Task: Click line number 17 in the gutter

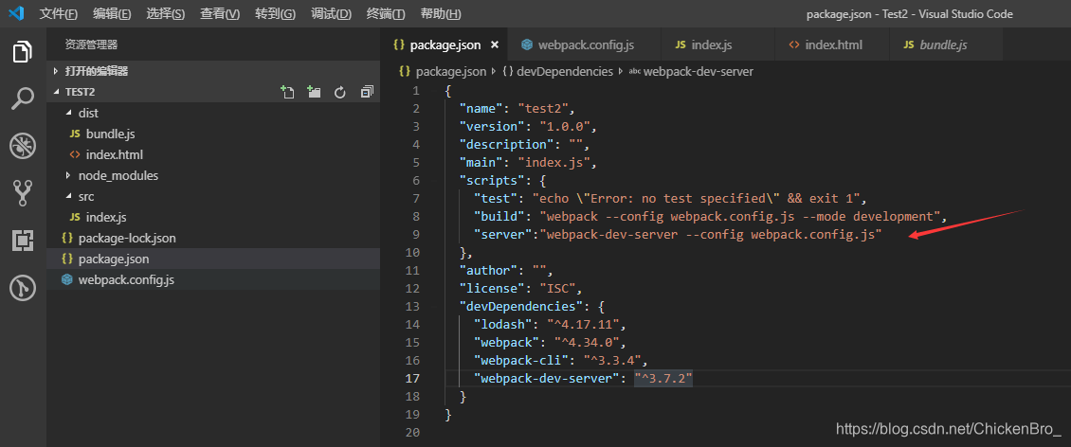Action: (412, 378)
